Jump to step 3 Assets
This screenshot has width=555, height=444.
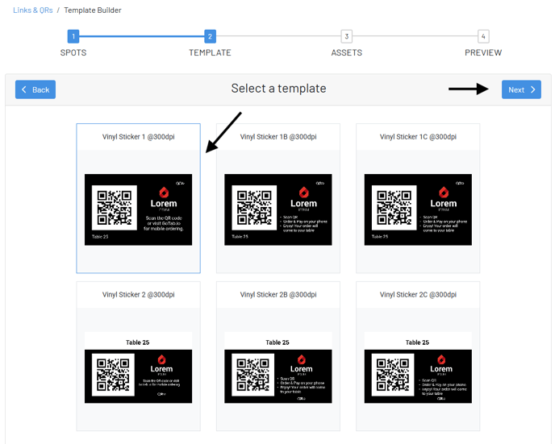click(x=346, y=36)
